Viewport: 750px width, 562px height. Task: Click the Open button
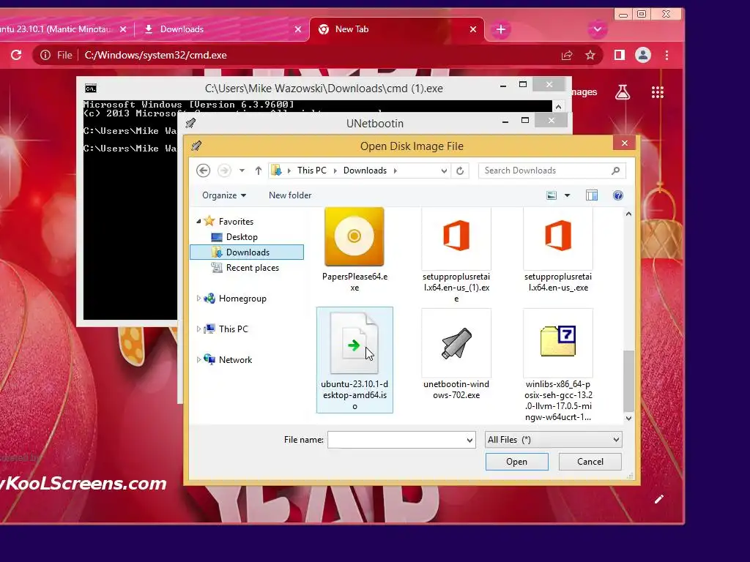click(516, 462)
